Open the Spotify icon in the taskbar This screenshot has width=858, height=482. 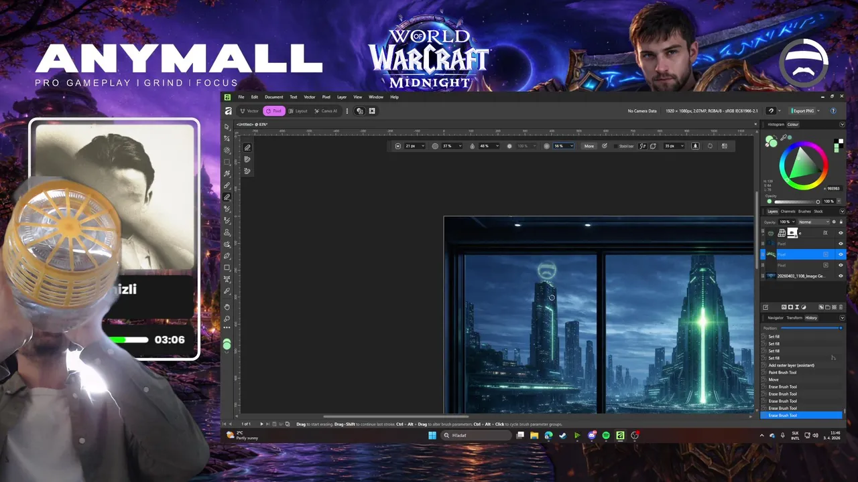(x=606, y=435)
